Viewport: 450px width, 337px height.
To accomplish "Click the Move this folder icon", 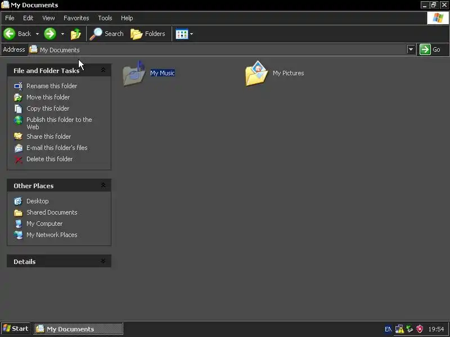I will (x=19, y=97).
